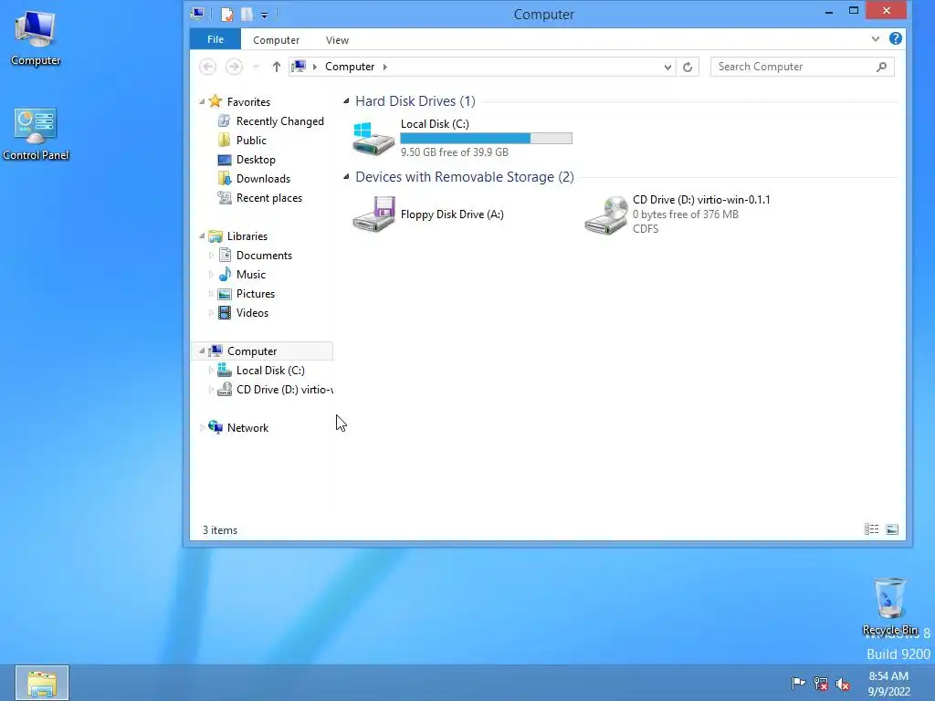Expand the Documents library node arrow
This screenshot has width=935, height=701.
(211, 256)
